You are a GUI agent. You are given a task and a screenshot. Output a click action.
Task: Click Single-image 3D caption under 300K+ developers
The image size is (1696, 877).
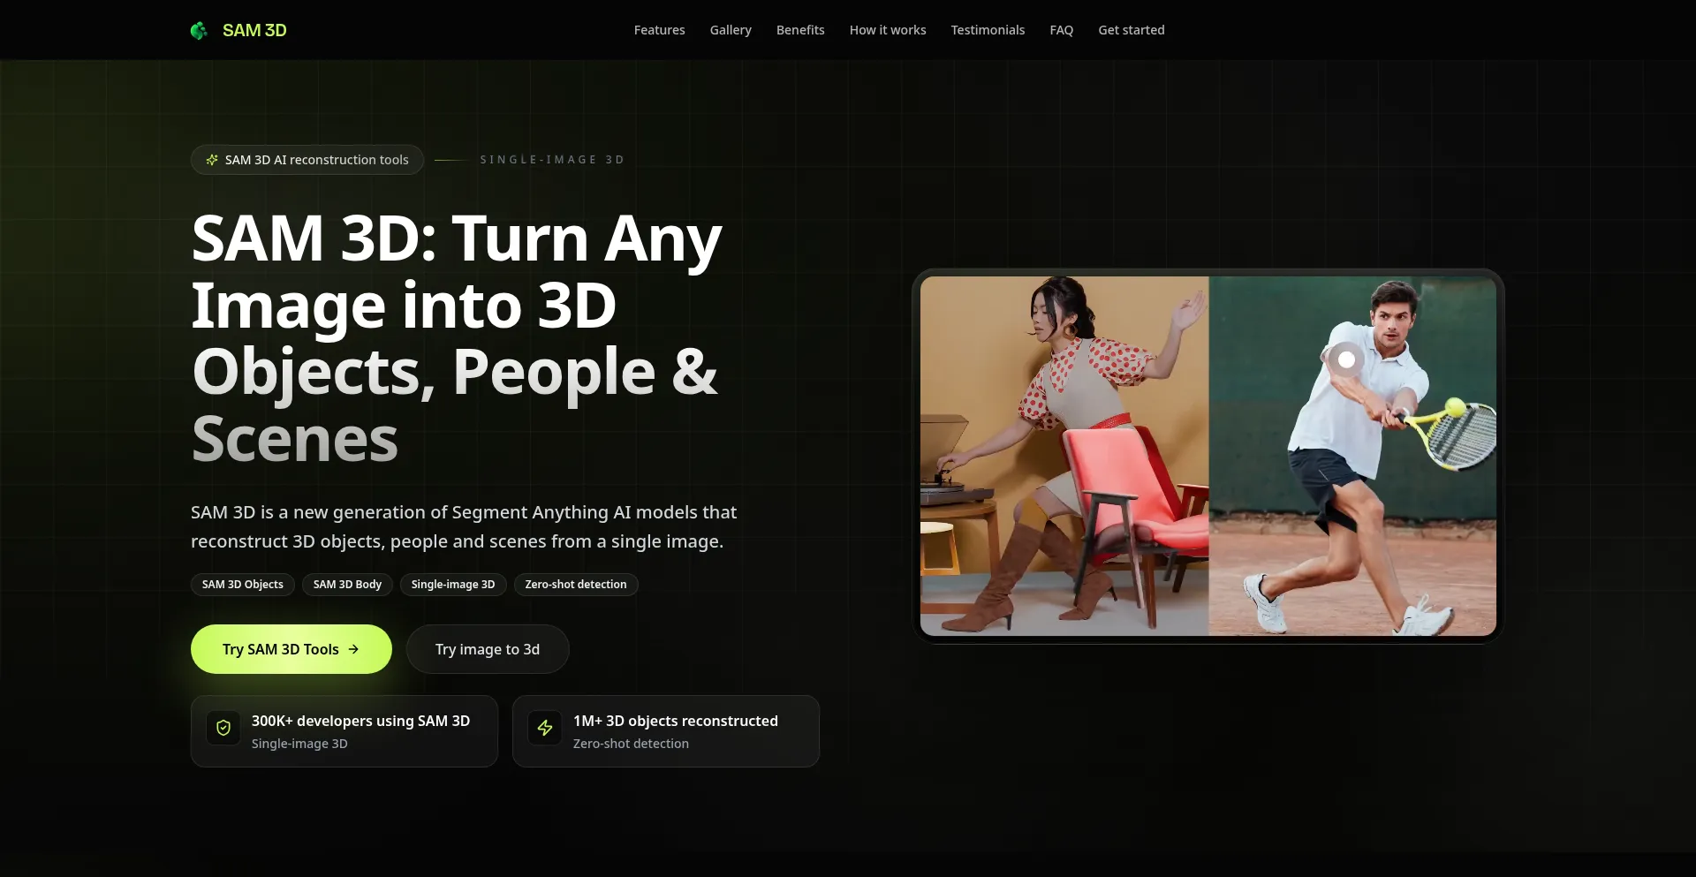click(299, 744)
